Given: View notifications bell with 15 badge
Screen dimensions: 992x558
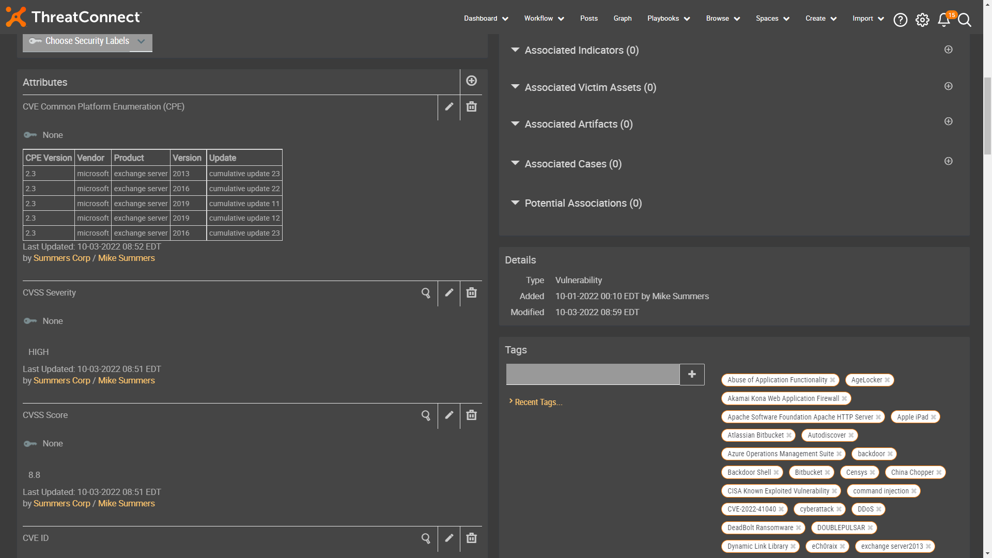Looking at the screenshot, I should [x=944, y=20].
